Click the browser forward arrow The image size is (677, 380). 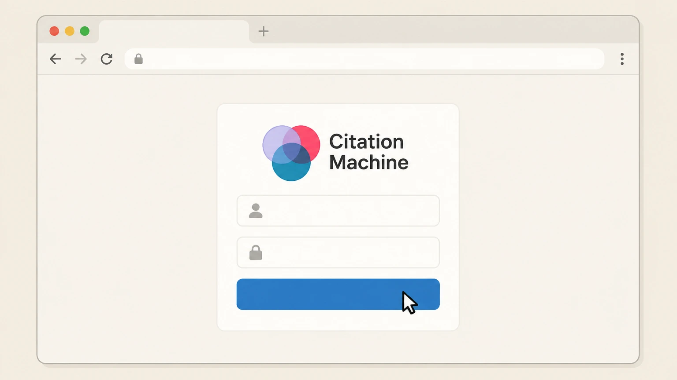pos(81,59)
